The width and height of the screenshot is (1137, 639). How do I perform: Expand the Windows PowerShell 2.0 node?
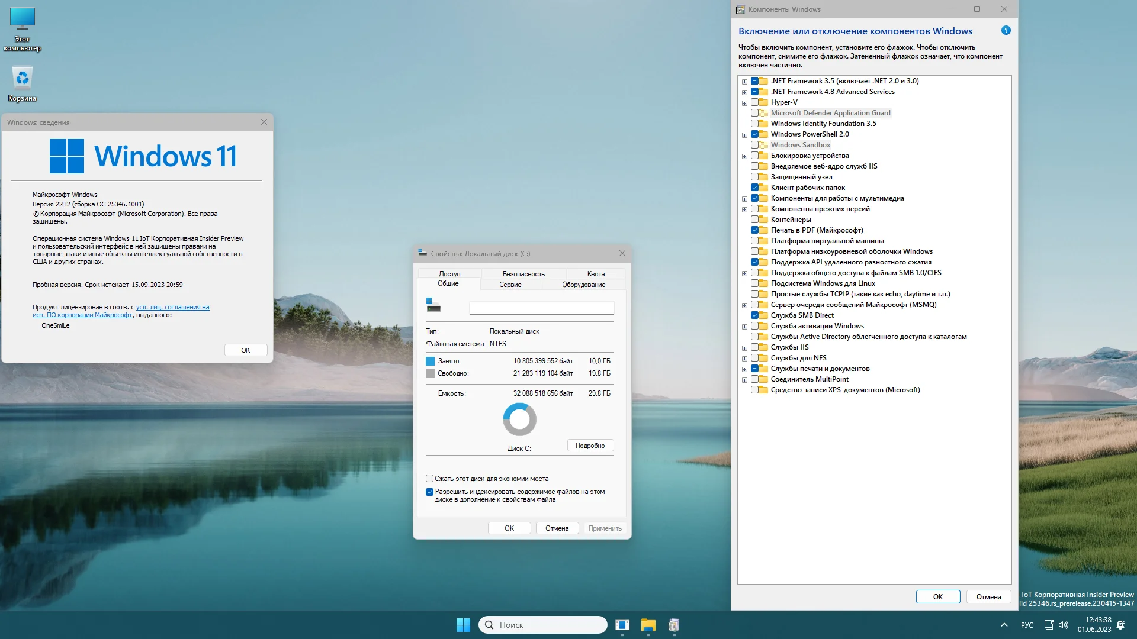pyautogui.click(x=744, y=135)
